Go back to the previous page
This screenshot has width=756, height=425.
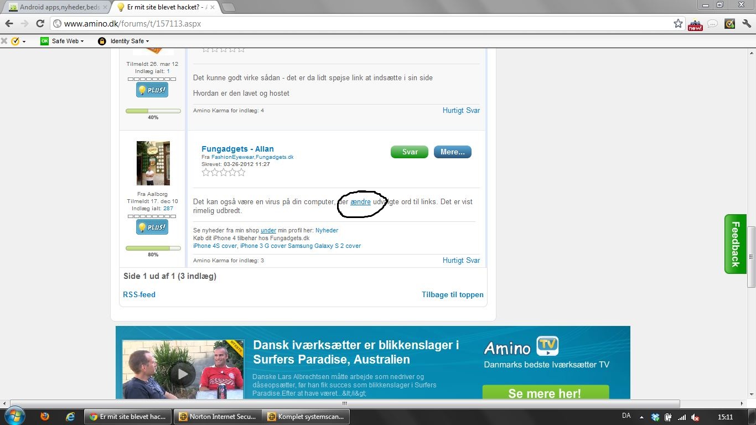click(x=9, y=24)
